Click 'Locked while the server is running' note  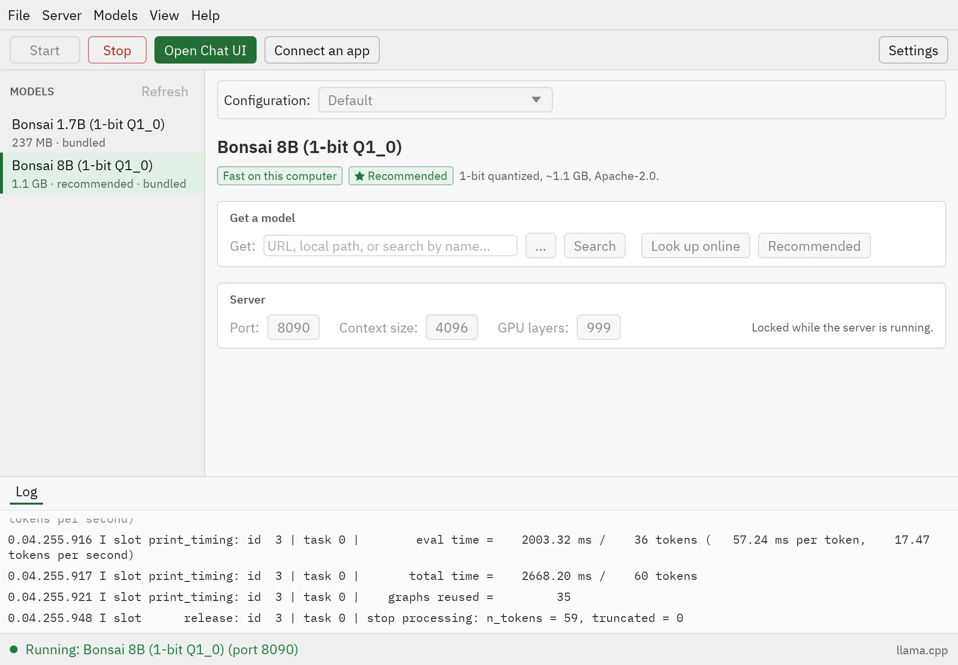tap(842, 327)
